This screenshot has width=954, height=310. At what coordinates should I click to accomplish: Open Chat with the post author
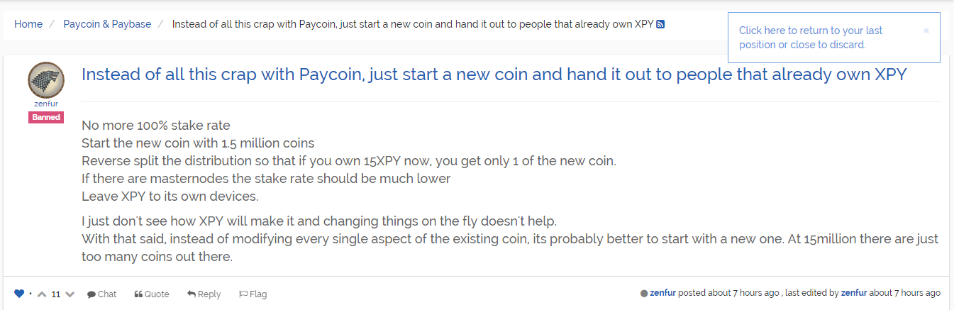coord(101,294)
